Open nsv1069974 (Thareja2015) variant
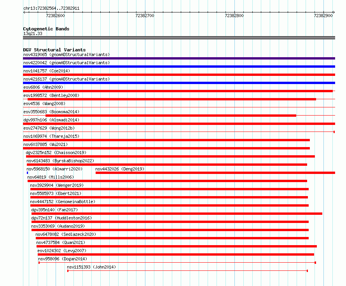 [x=51, y=136]
